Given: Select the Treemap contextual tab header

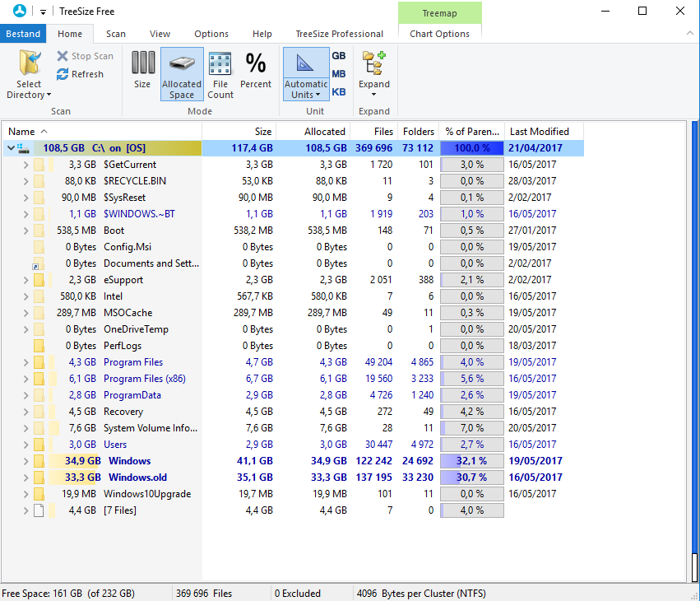Looking at the screenshot, I should point(440,13).
